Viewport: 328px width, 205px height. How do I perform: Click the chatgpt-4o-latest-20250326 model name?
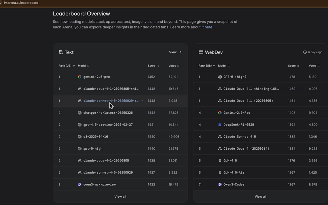(x=108, y=113)
